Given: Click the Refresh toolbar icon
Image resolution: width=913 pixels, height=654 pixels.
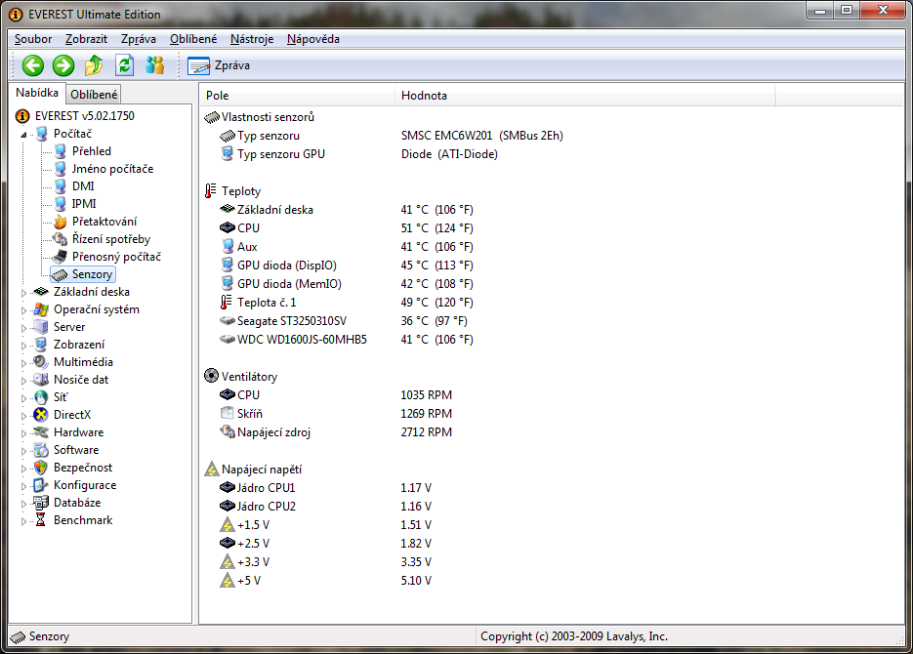Looking at the screenshot, I should tap(125, 65).
